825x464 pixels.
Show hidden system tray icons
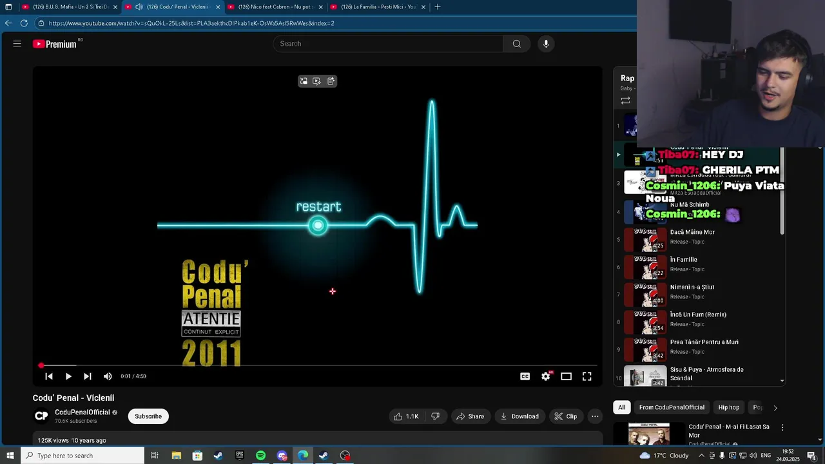[x=701, y=456]
